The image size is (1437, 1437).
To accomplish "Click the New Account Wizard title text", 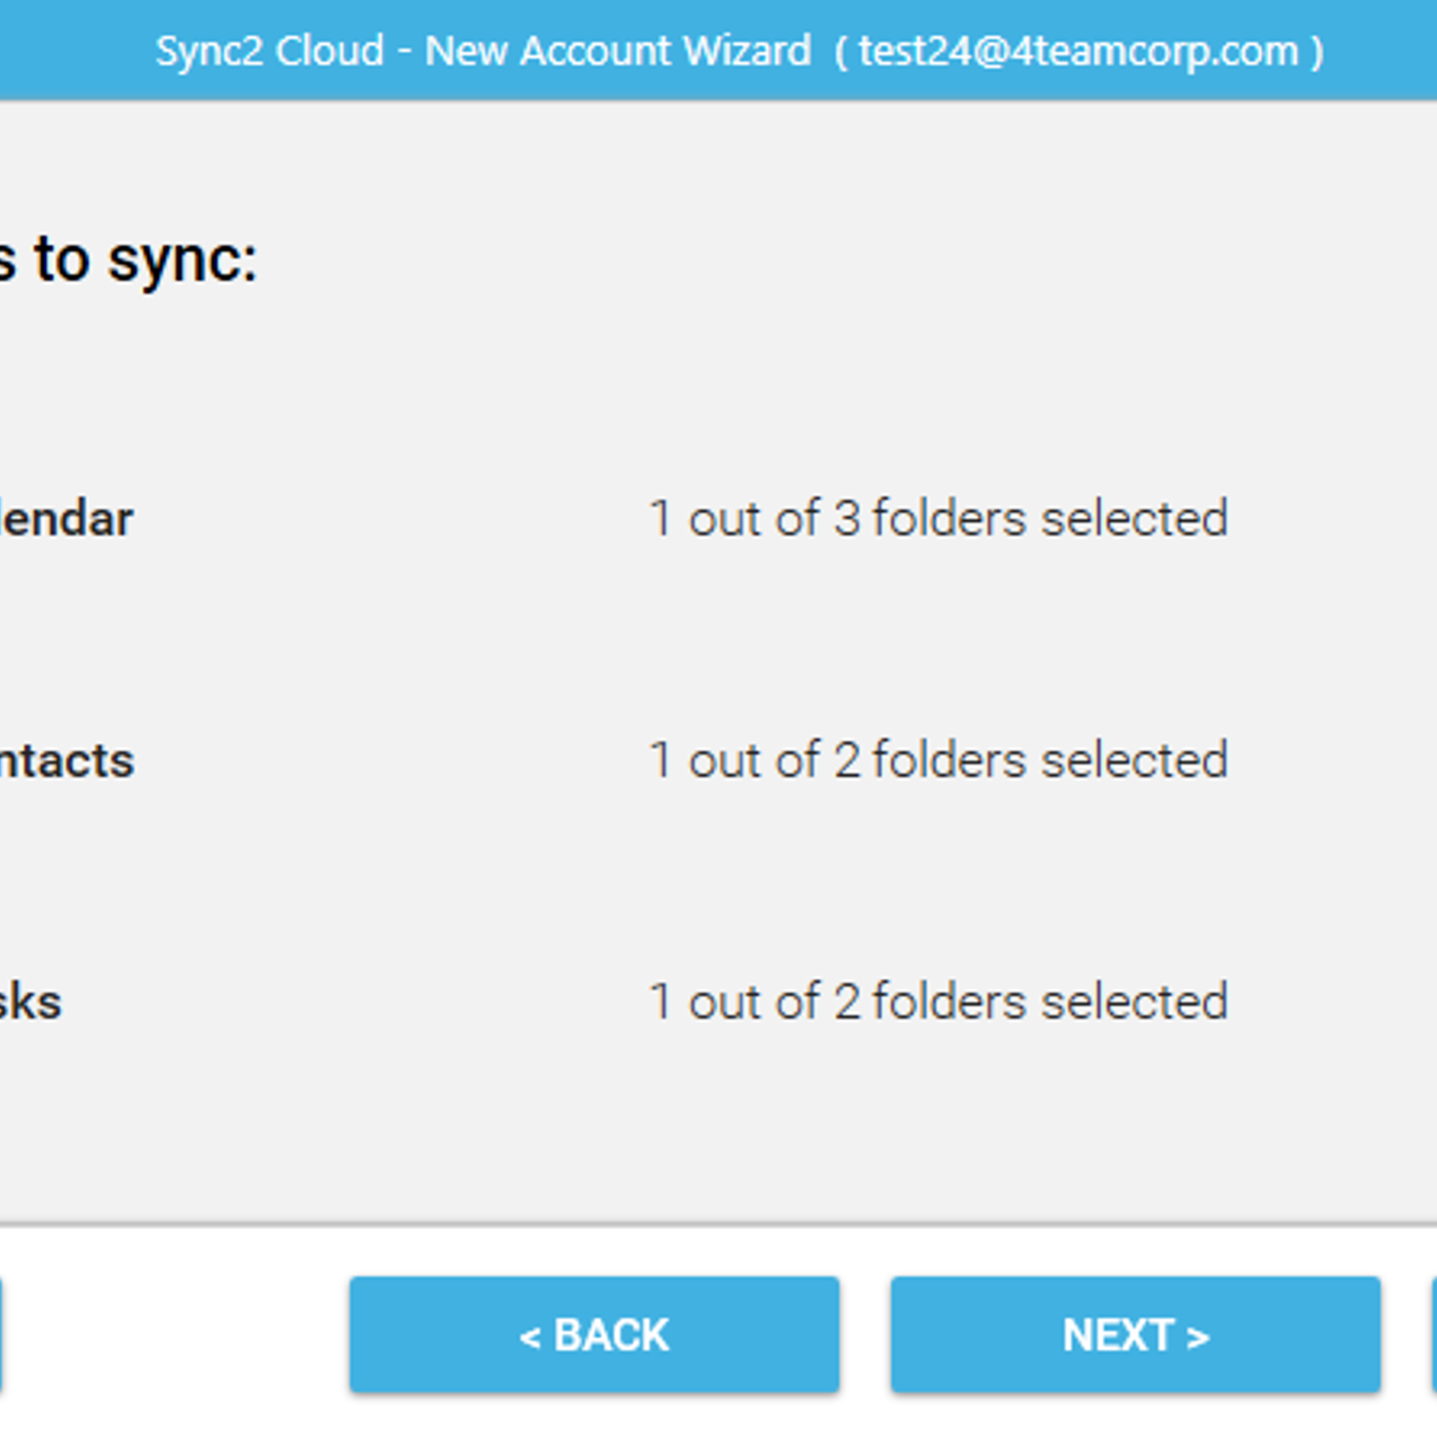I will [x=618, y=51].
